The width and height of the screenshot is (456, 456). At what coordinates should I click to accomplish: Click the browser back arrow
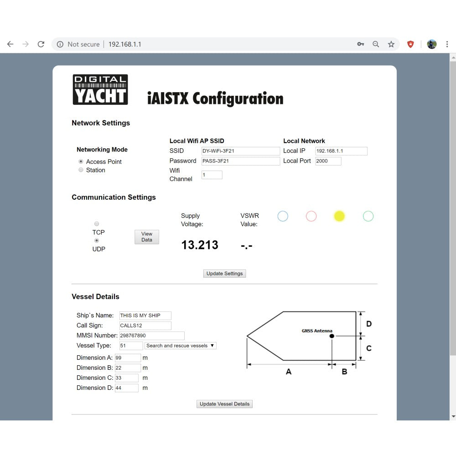click(10, 44)
